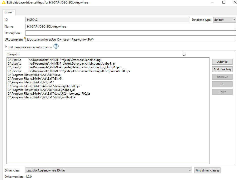
Task: Expand URL template syntax information
Action: tap(6, 47)
